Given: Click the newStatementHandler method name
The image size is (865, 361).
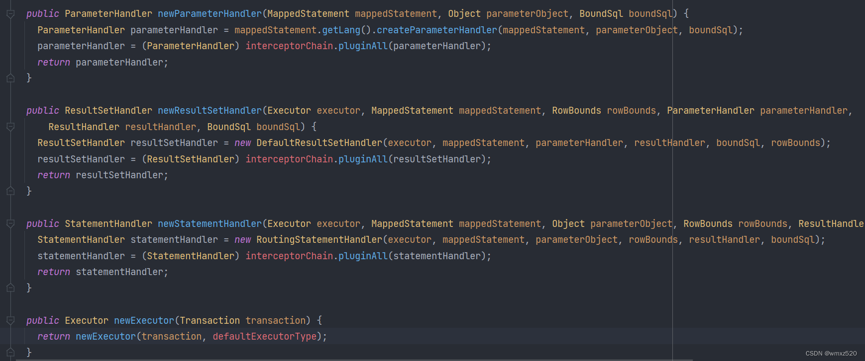Looking at the screenshot, I should (210, 224).
